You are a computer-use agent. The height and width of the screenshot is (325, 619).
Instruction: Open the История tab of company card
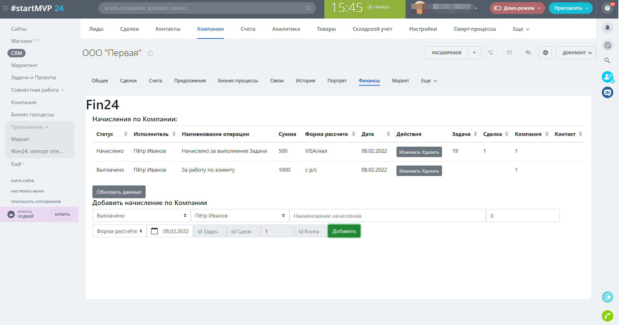coord(305,81)
